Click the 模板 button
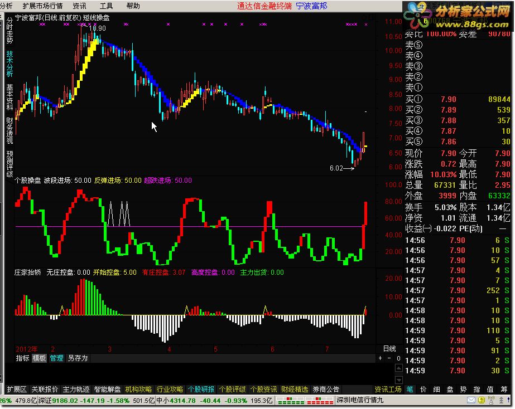515x409 pixels. click(x=39, y=358)
